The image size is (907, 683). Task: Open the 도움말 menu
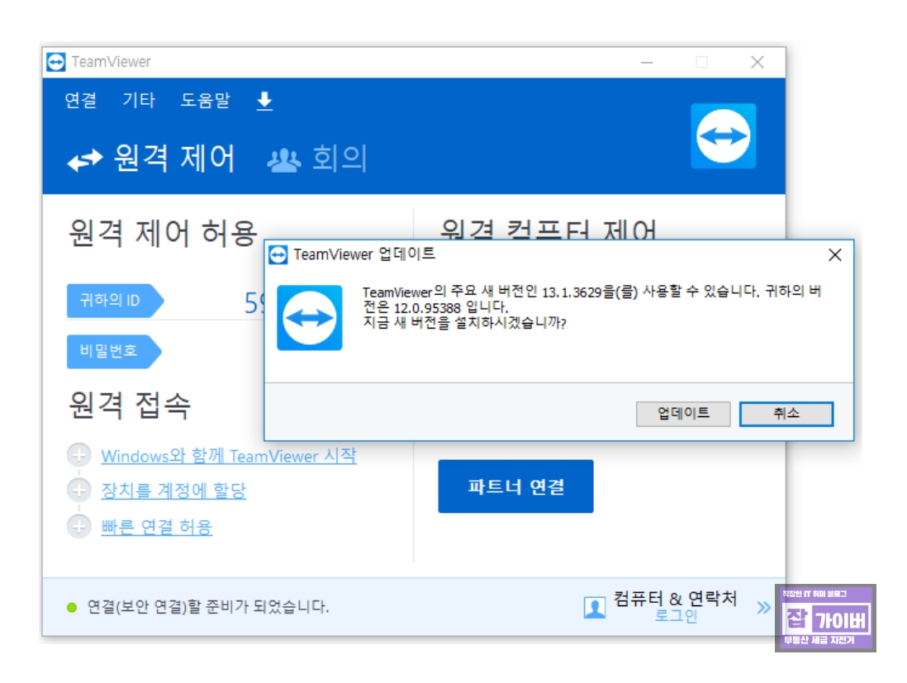[x=206, y=100]
